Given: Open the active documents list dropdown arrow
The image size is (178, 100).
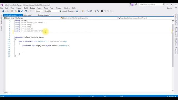Looking at the screenshot, I should click(x=173, y=15).
